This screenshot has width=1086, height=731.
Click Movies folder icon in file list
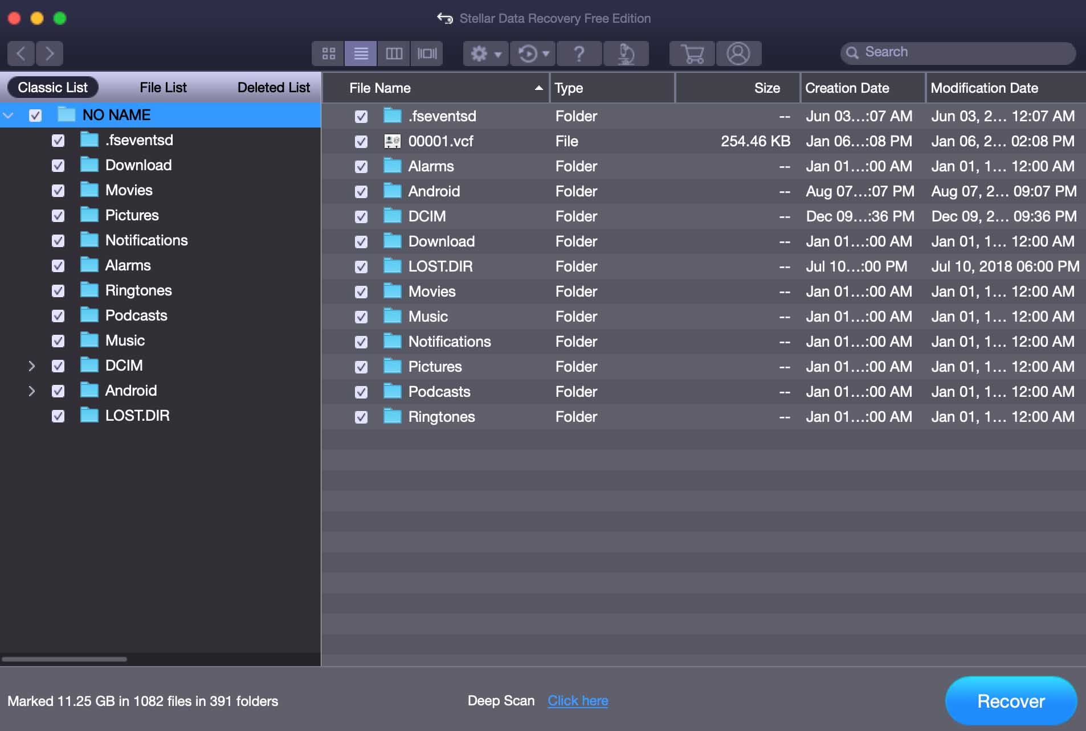tap(393, 291)
